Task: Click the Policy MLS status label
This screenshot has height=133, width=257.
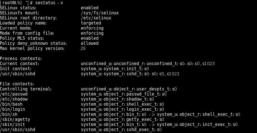Action: (22, 38)
